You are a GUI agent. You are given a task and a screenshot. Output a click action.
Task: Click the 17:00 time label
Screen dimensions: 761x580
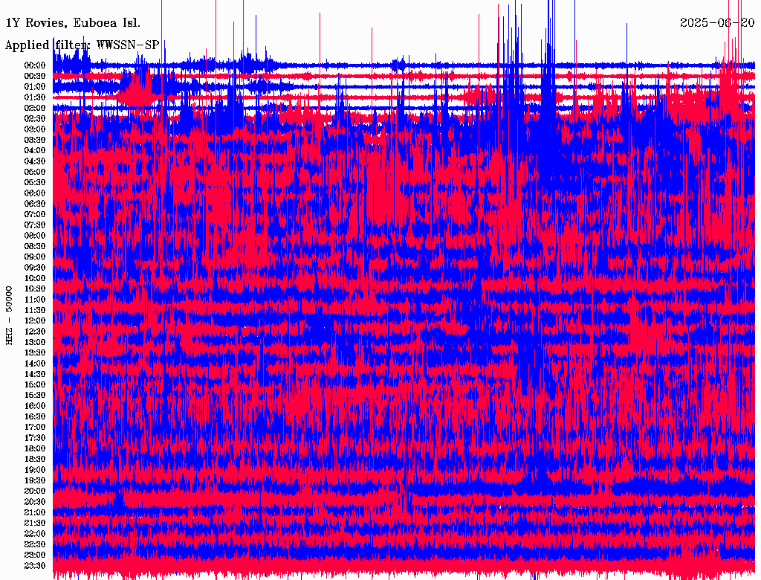point(35,427)
